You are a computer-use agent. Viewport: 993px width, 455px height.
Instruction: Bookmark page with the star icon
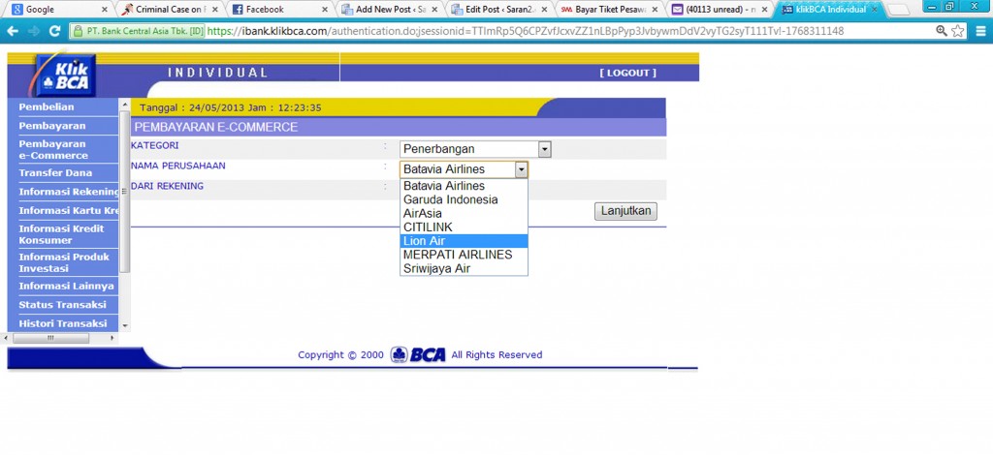click(957, 31)
